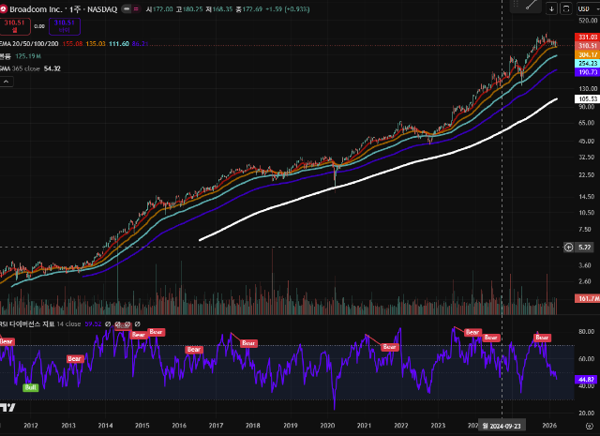Screen dimensions: 600x436
Task: Click the green Bull divergence label
Action: coord(30,387)
